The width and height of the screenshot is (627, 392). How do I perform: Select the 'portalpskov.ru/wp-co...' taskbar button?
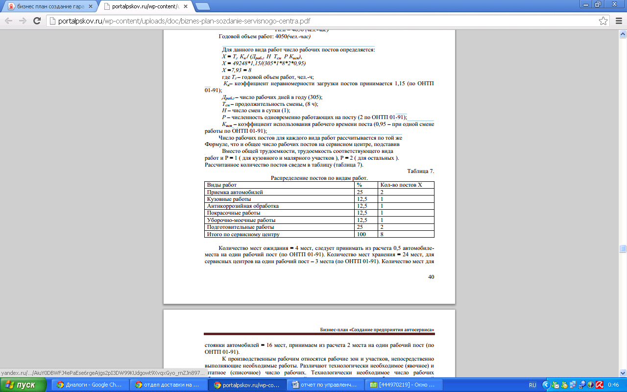[247, 385]
